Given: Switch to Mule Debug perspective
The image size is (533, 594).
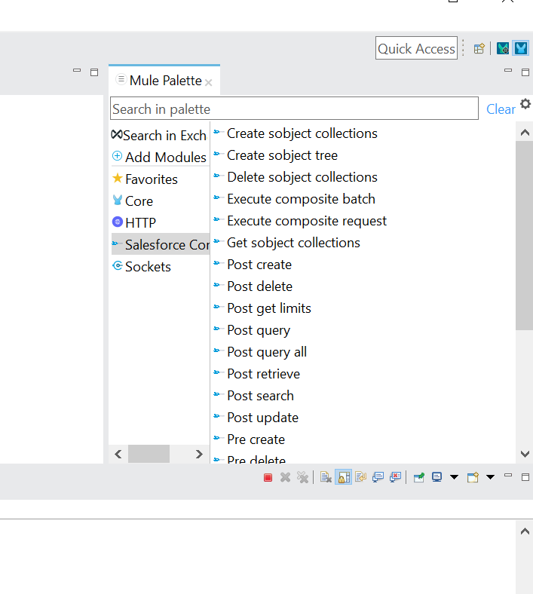Looking at the screenshot, I should point(503,48).
